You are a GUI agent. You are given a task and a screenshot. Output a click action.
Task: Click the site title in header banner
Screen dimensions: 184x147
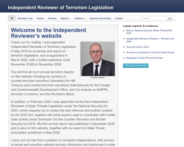(x=61, y=7)
